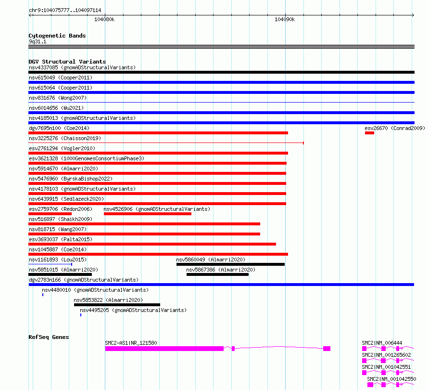Open nsv5476960 (ByrskaBishop2022) label
Image resolution: width=428 pixels, height=390 pixels.
pyautogui.click(x=71, y=179)
